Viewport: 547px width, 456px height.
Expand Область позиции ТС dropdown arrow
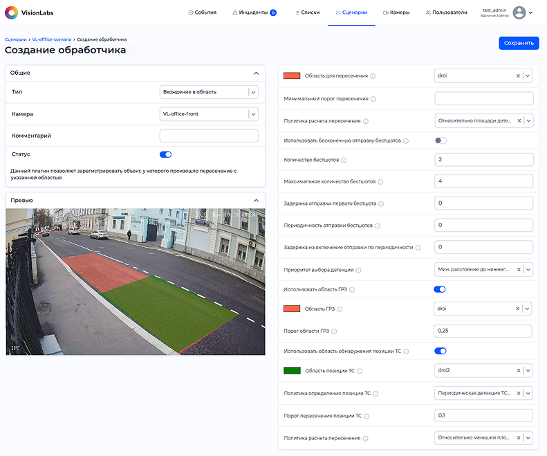(528, 370)
